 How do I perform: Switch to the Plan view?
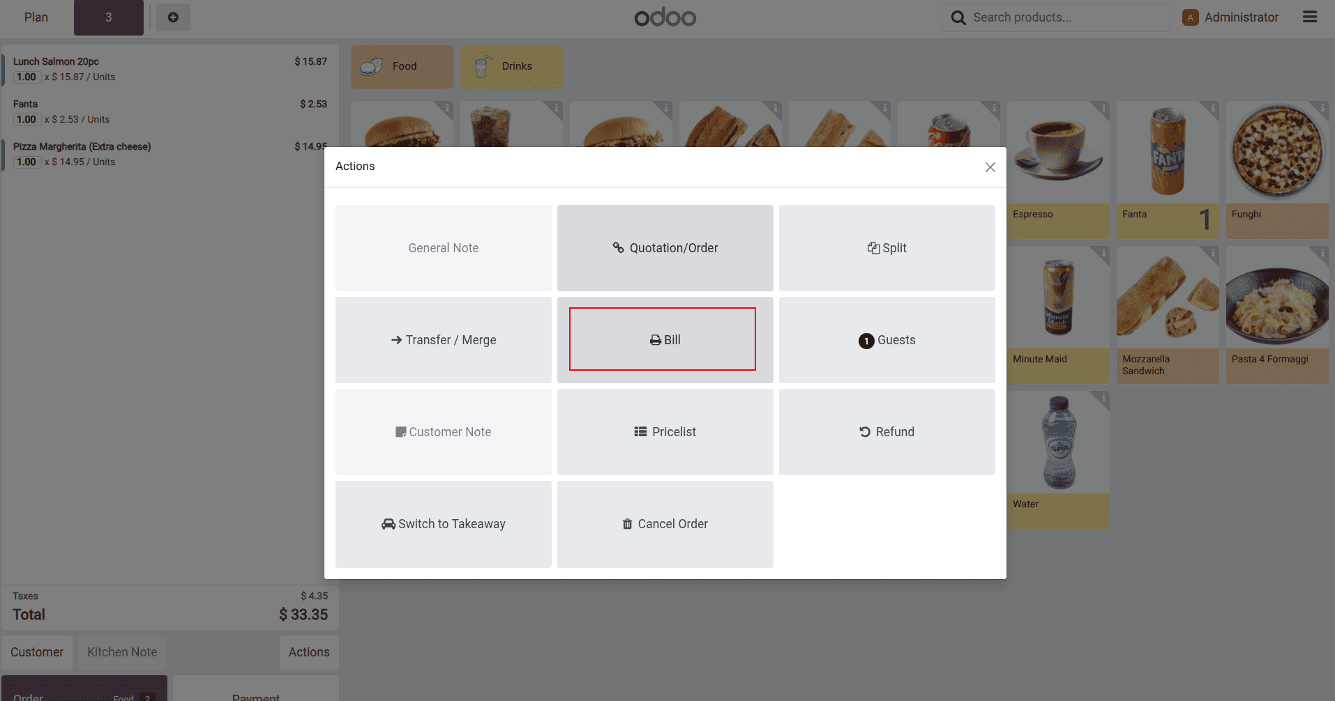coord(36,17)
